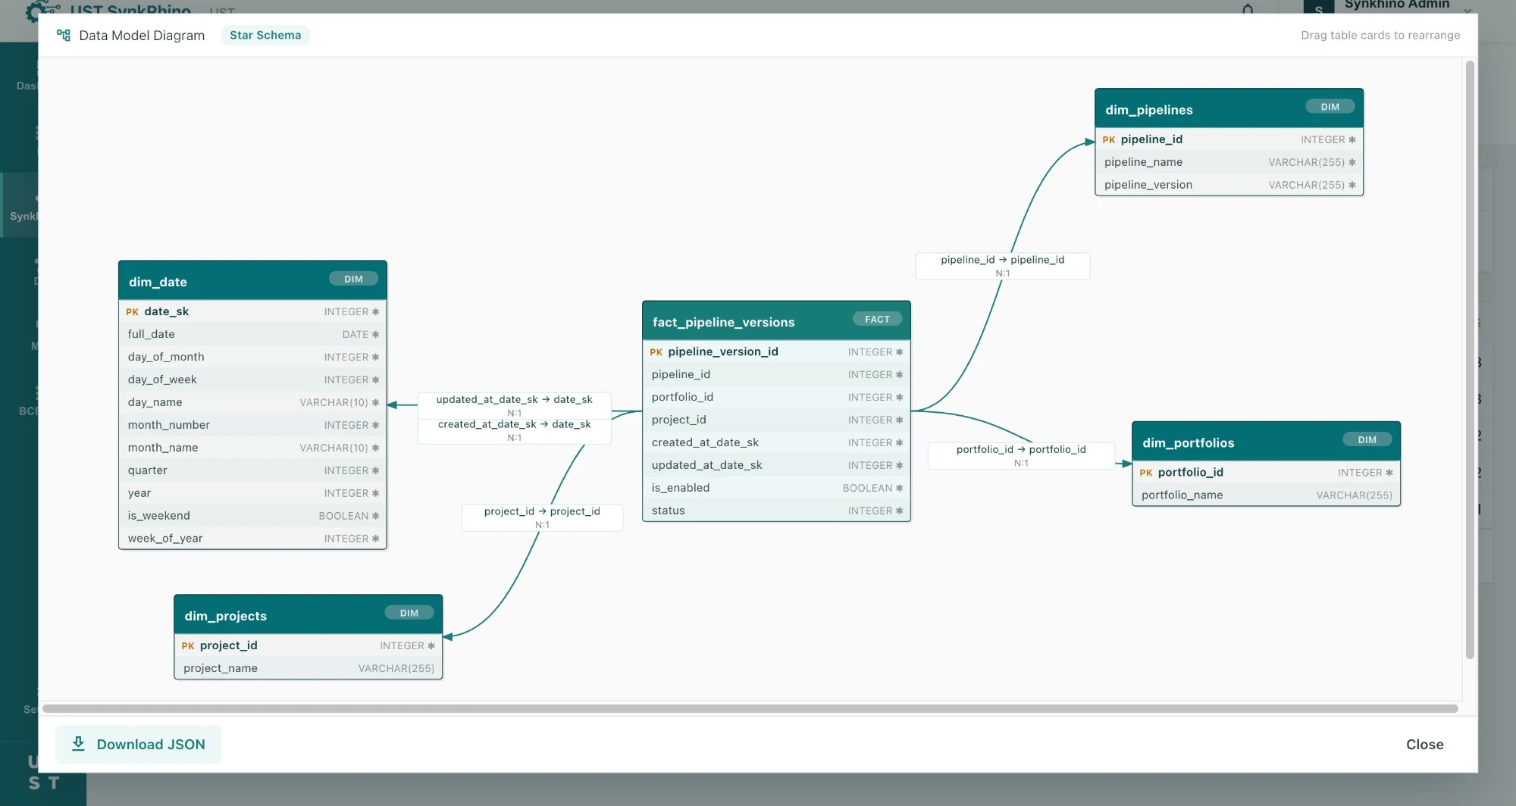The image size is (1516, 806).
Task: Select the pipeline_name row in dim_pipelines
Action: (x=1229, y=162)
